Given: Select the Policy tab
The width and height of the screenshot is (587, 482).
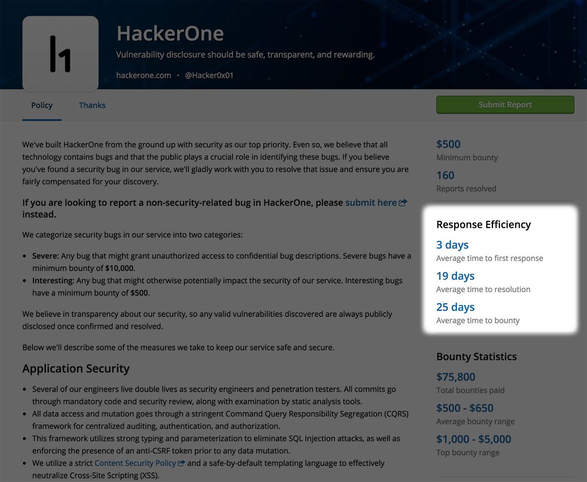Looking at the screenshot, I should point(41,105).
